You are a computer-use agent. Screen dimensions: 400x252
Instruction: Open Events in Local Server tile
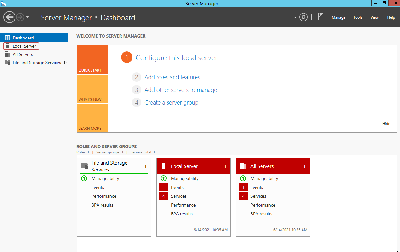pyautogui.click(x=177, y=187)
